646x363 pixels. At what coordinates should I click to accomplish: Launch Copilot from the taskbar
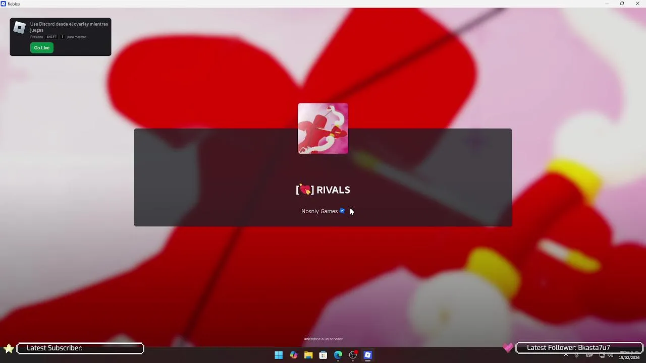(294, 355)
